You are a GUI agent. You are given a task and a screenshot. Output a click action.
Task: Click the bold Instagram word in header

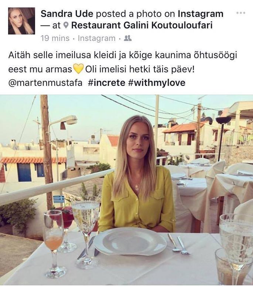tap(200, 14)
